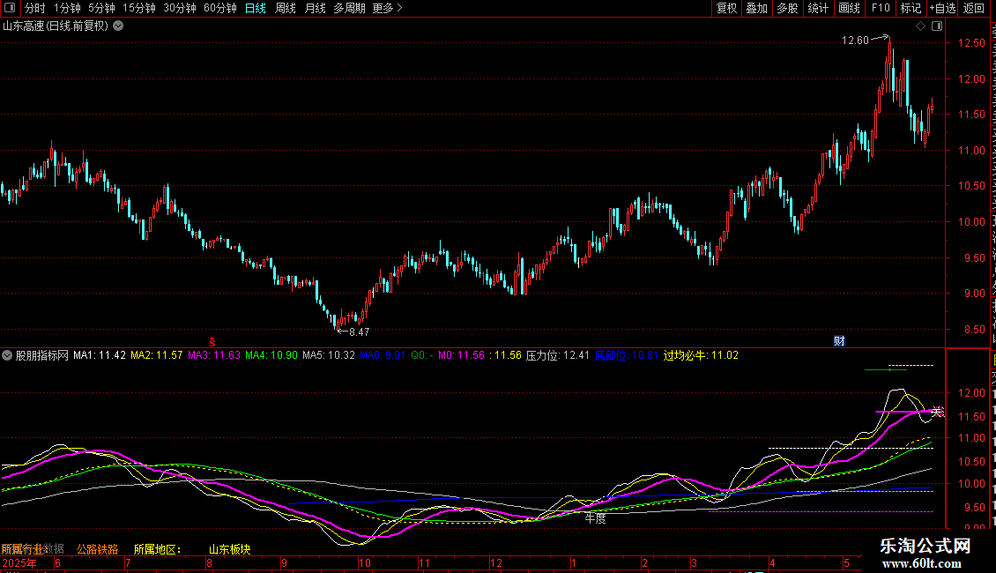Image resolution: width=996 pixels, height=573 pixels.
Task: Open the 复权 adjustment option
Action: point(726,8)
